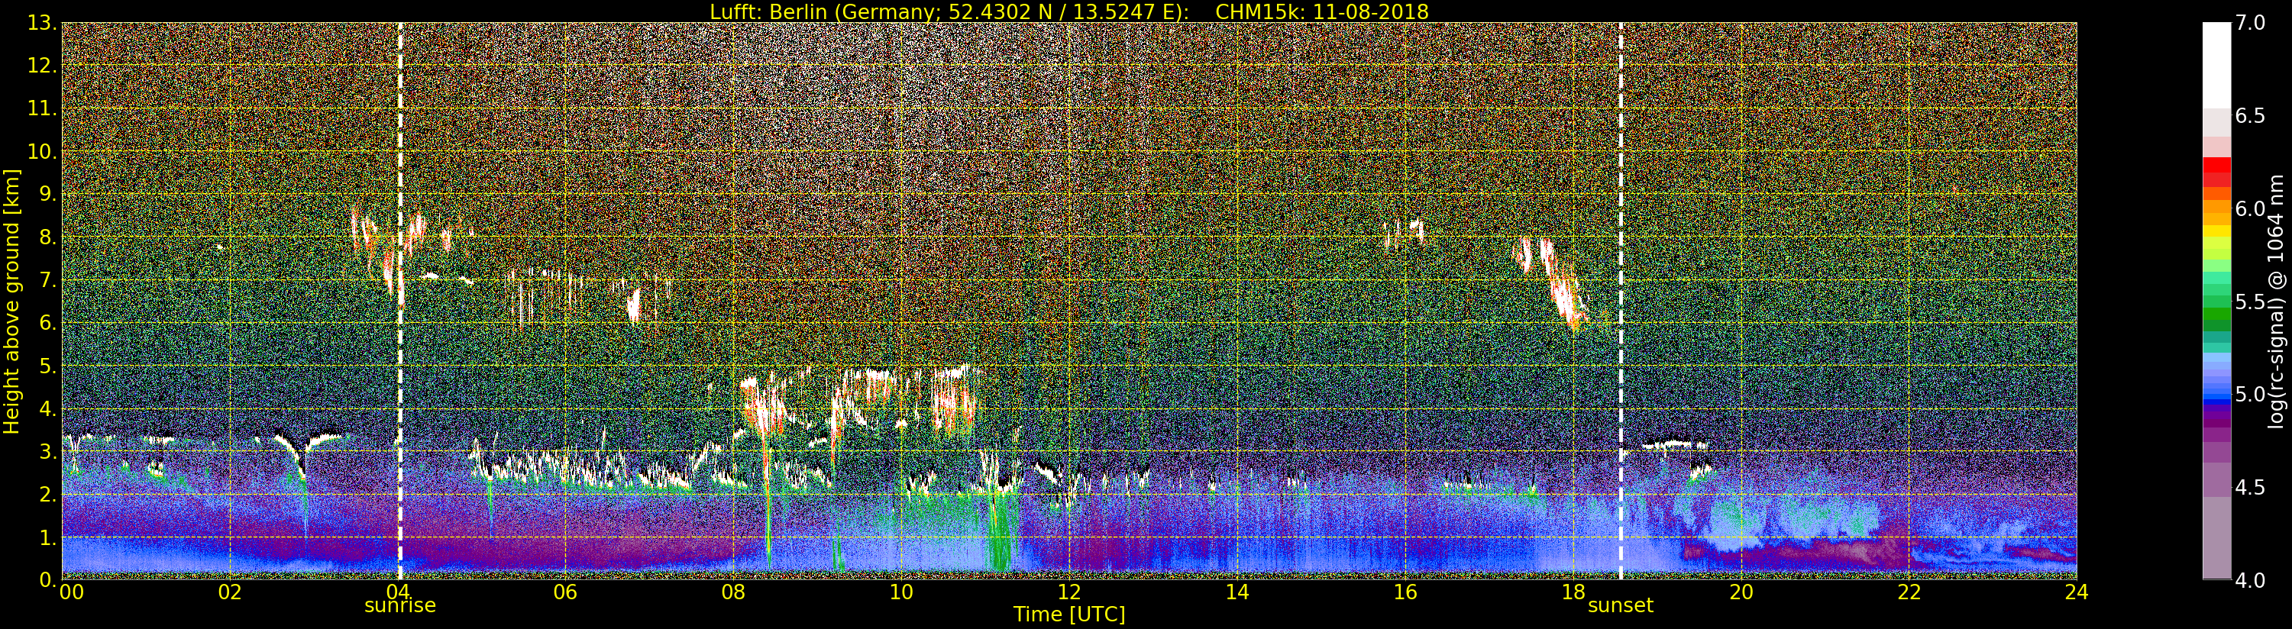
Task: Click the "5.0" colorbar tick label
Action: (x=2249, y=394)
